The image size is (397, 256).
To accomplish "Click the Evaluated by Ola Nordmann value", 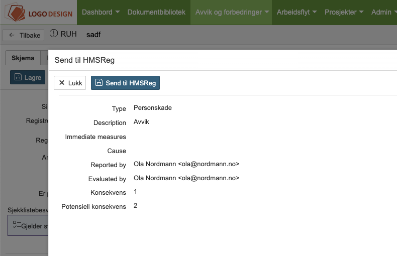I will click(186, 178).
